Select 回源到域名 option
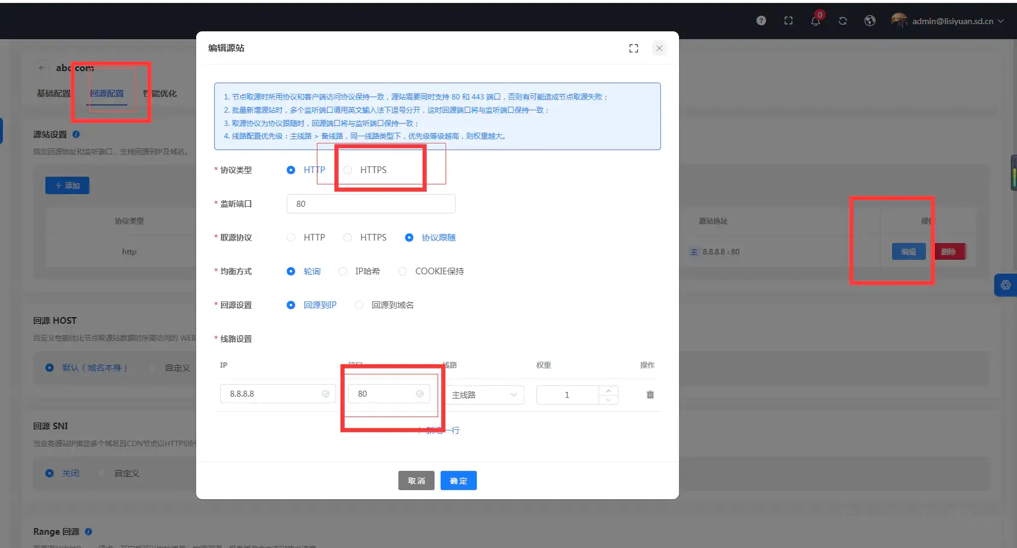 [x=360, y=305]
